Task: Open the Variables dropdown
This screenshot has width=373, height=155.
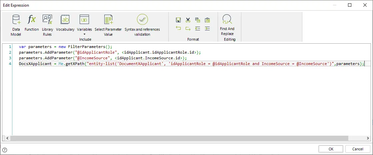Action: 84,25
